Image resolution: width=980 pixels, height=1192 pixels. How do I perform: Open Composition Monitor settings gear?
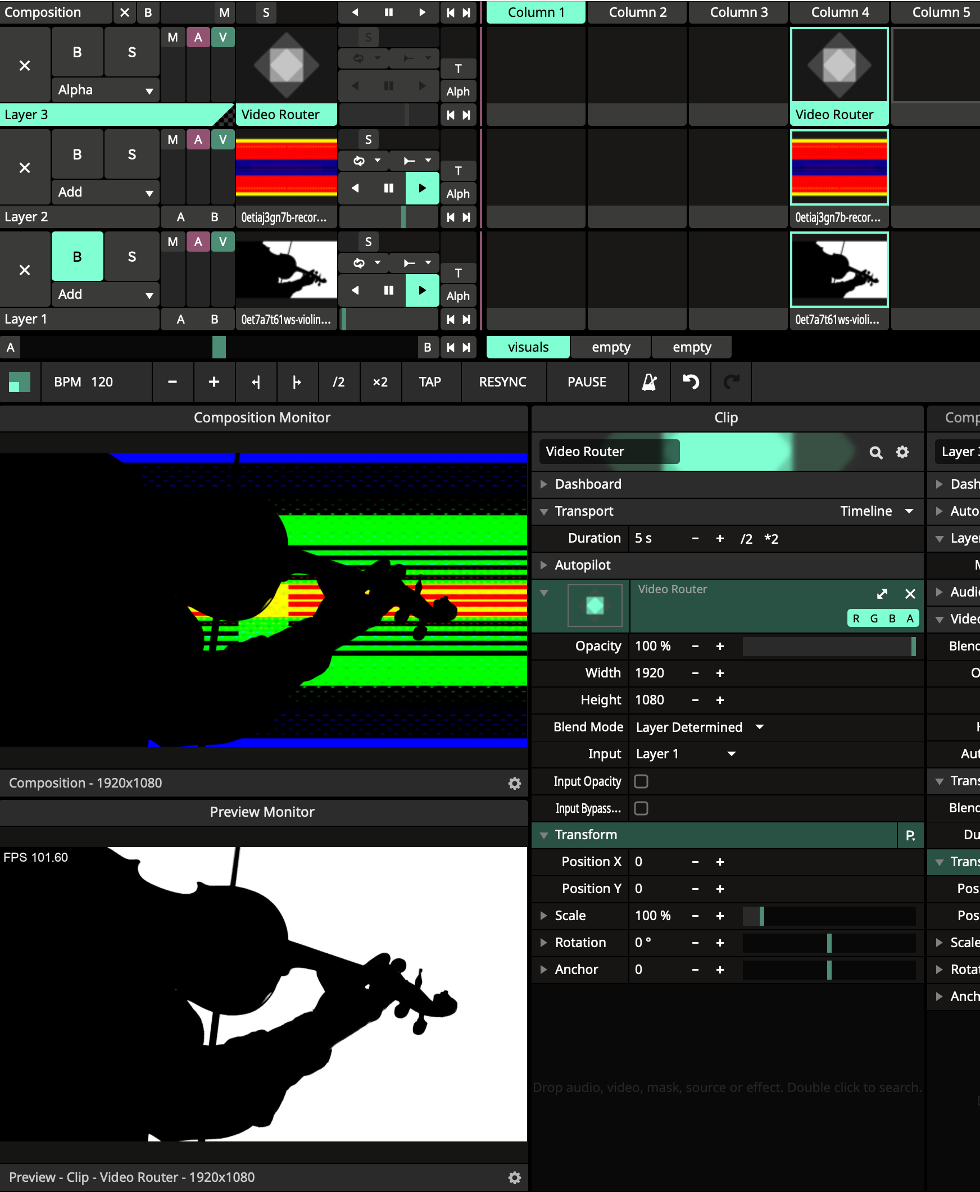[x=514, y=784]
